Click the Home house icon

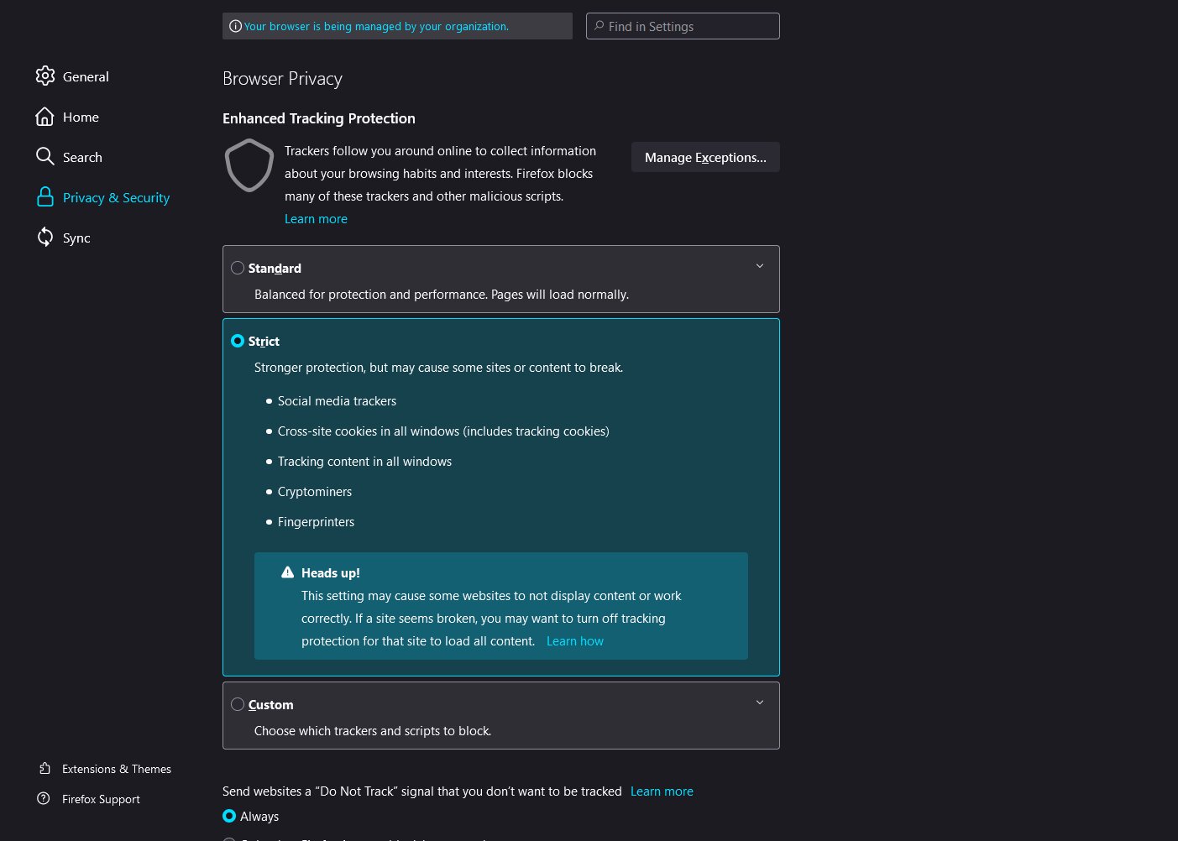tap(45, 117)
